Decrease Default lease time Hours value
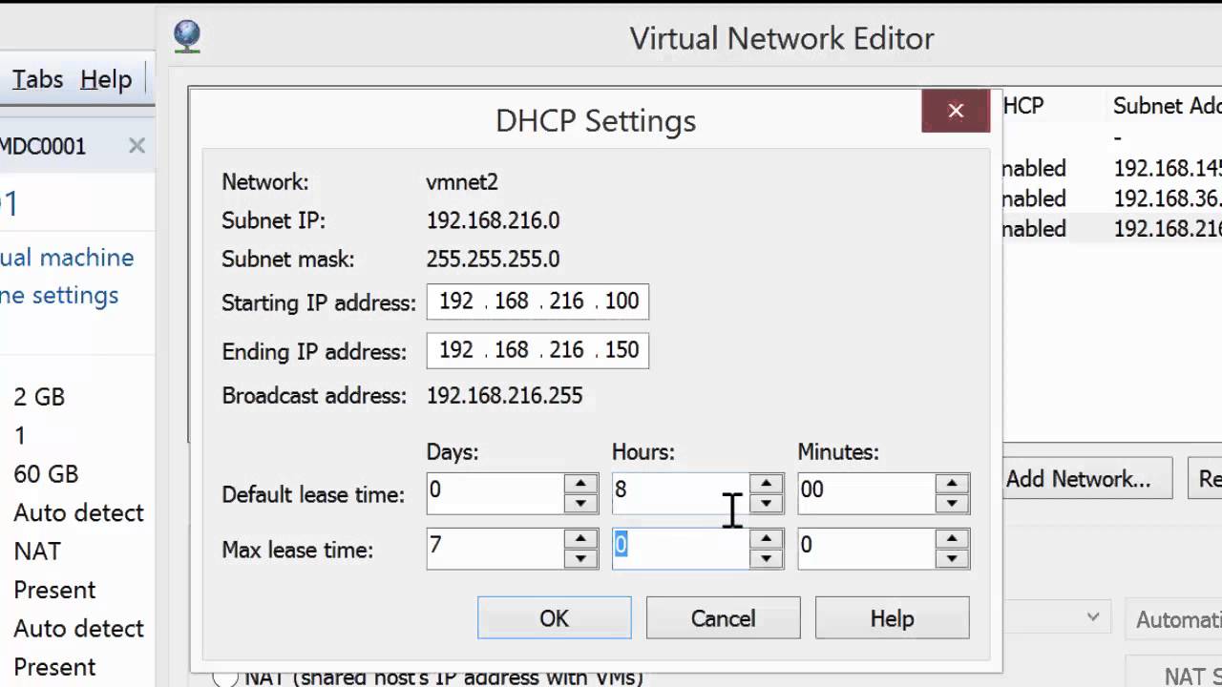The image size is (1222, 687). point(766,504)
